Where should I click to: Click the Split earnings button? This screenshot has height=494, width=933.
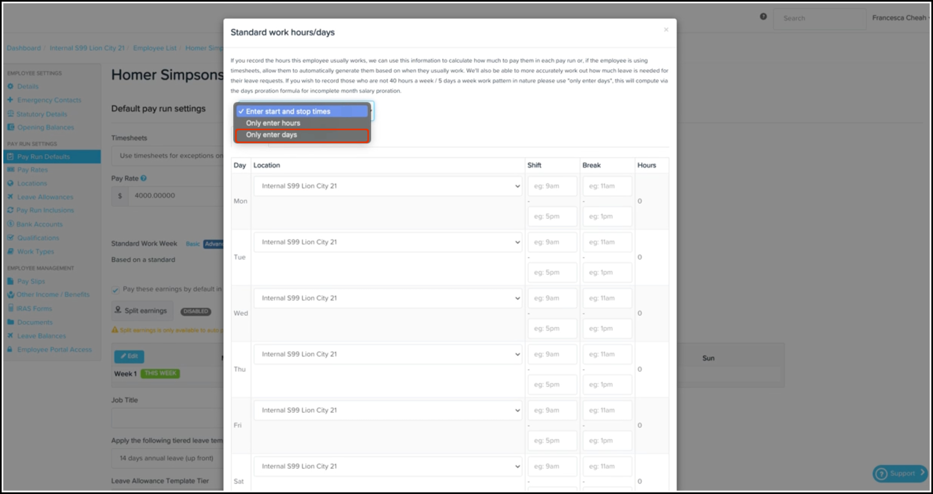(x=142, y=311)
